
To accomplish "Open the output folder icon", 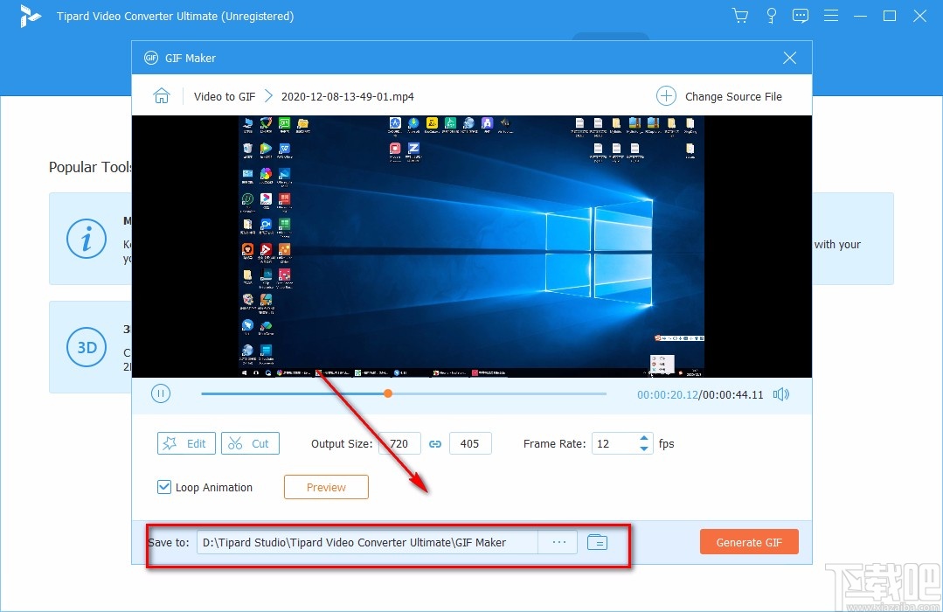I will point(597,542).
